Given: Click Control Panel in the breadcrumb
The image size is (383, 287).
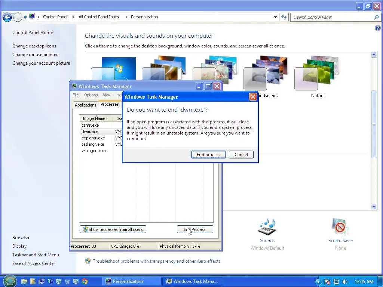Looking at the screenshot, I should pyautogui.click(x=55, y=17).
